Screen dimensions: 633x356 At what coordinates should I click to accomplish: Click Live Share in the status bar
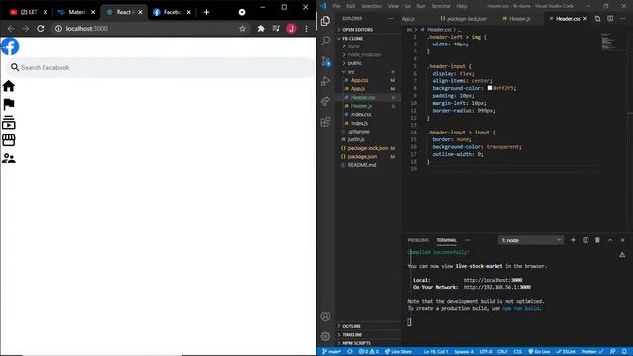pos(398,352)
